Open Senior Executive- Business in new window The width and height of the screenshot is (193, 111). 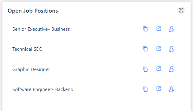pyautogui.click(x=159, y=29)
